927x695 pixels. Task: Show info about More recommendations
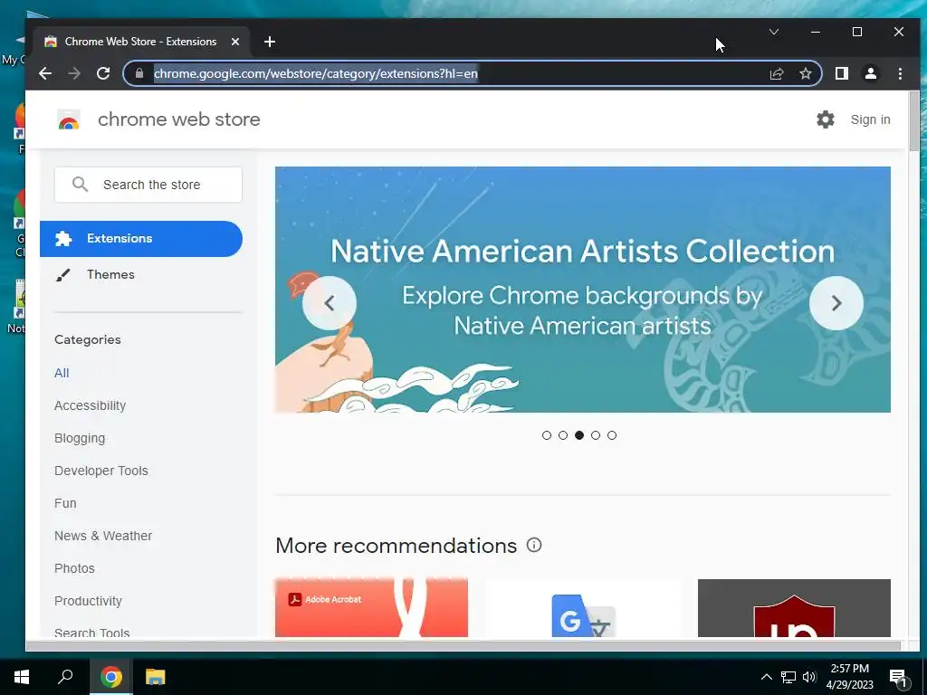(x=534, y=545)
